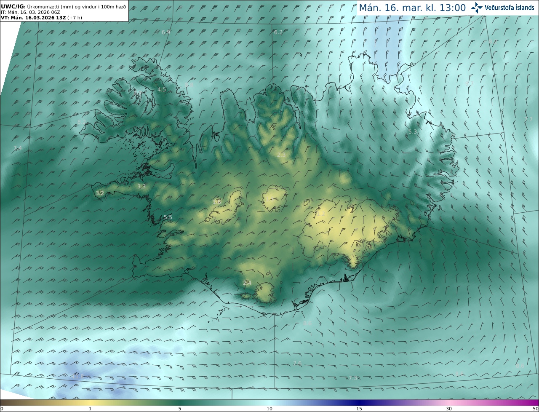Screen dimensions: 539x412
Task: Click the 5.3 value in the northeast
Action: click(x=413, y=131)
